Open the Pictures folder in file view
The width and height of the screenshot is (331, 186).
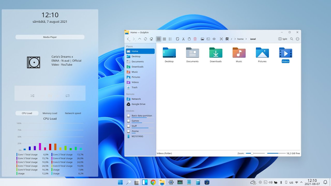[x=262, y=53]
